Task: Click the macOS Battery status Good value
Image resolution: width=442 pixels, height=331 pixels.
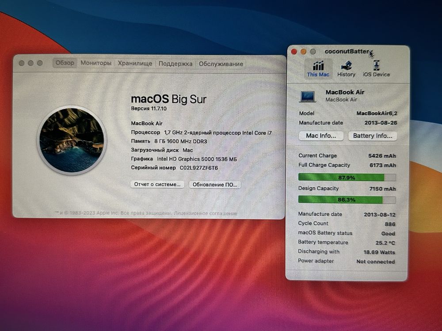Action: pos(388,233)
